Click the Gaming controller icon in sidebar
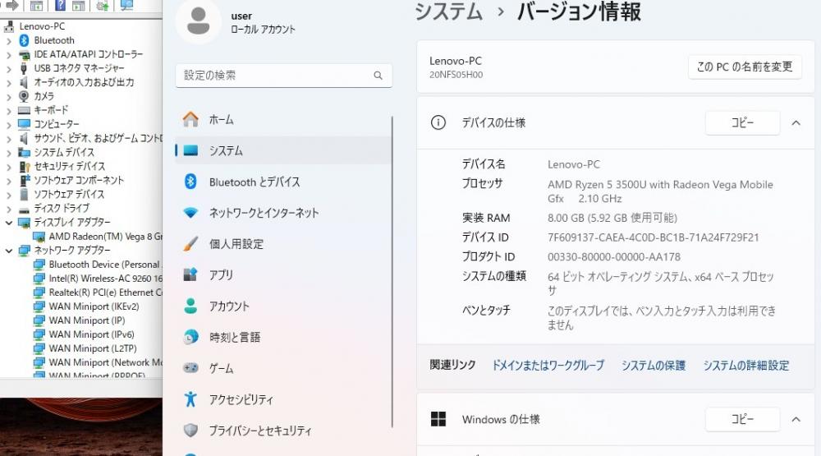This screenshot has width=821, height=456. [x=190, y=368]
